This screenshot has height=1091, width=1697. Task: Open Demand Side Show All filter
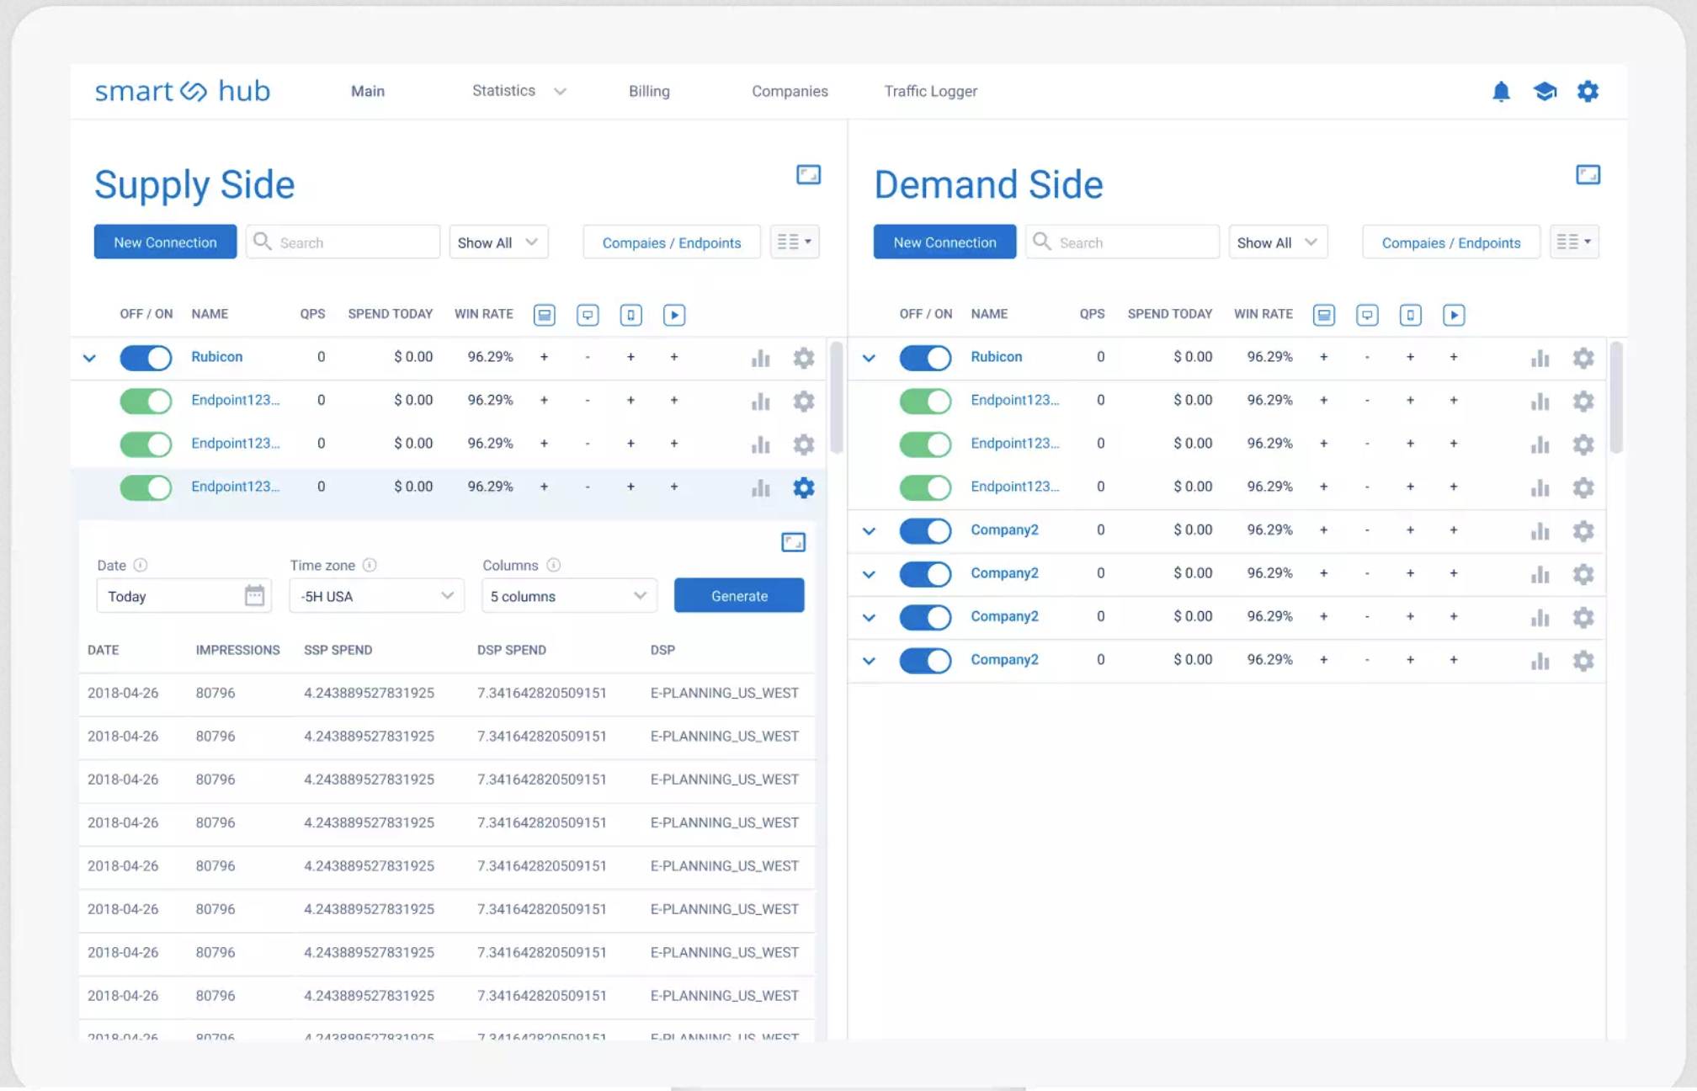1278,242
